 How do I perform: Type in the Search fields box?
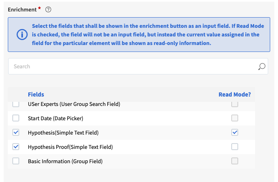(x=131, y=66)
